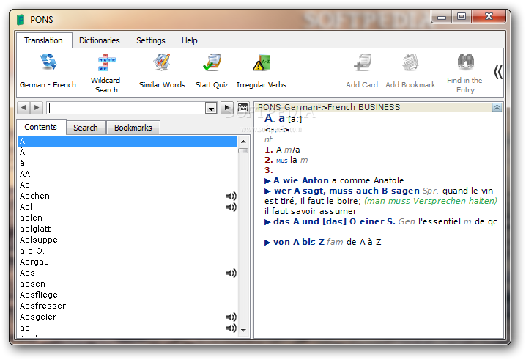526x360 pixels.
Task: Open the Help tab
Action: (x=190, y=40)
